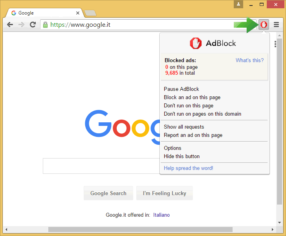Click the horizontal scrollbar thumb
The height and width of the screenshot is (236, 286).
tap(141, 229)
